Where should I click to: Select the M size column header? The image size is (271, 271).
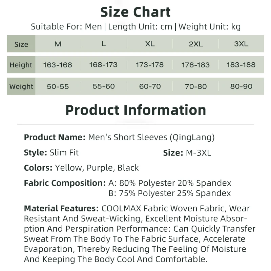58,44
